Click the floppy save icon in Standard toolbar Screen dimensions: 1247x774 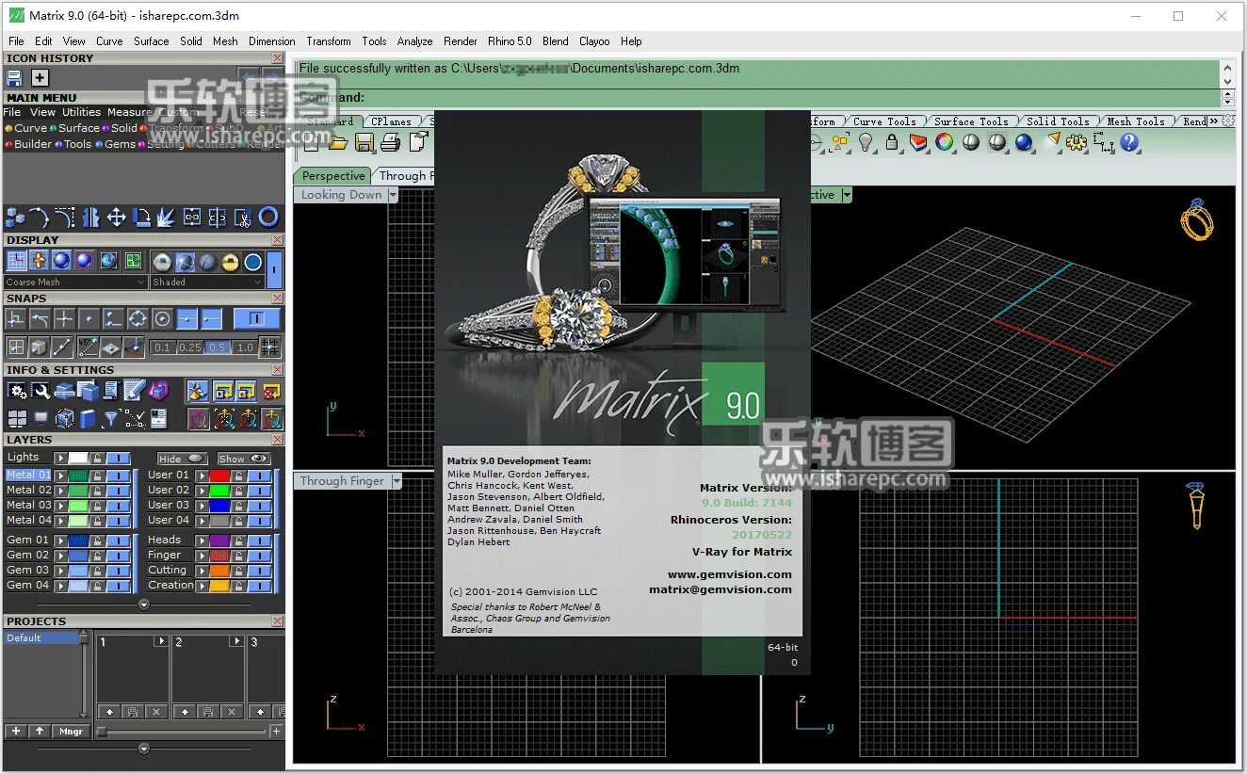(364, 142)
